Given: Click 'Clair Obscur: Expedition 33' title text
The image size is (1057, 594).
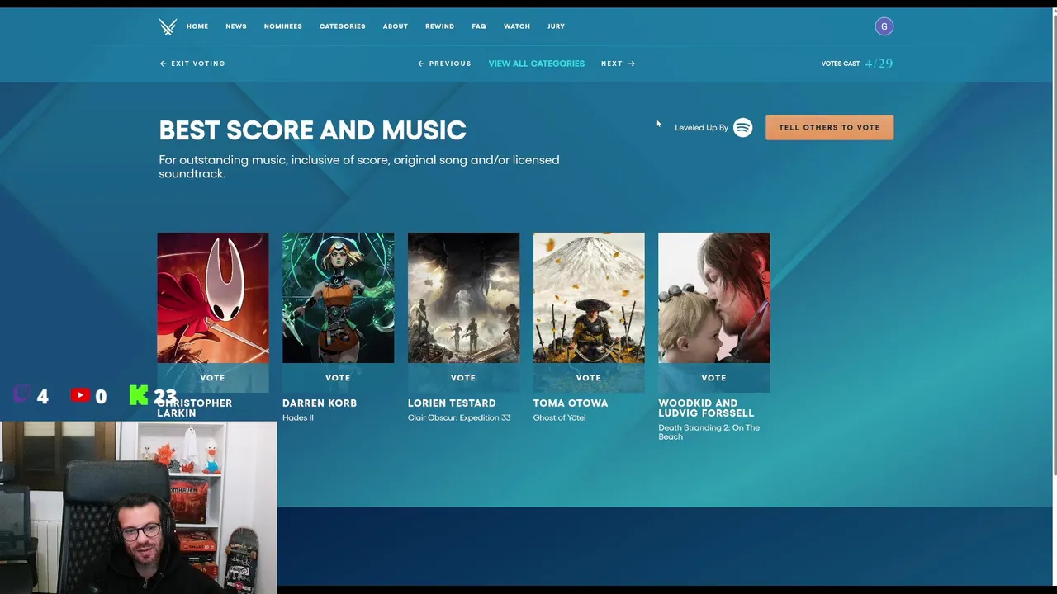Looking at the screenshot, I should pyautogui.click(x=459, y=417).
